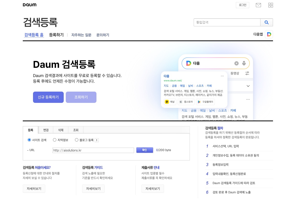Click the microphone icon in banner search
The height and width of the screenshot is (207, 284).
click(244, 63)
